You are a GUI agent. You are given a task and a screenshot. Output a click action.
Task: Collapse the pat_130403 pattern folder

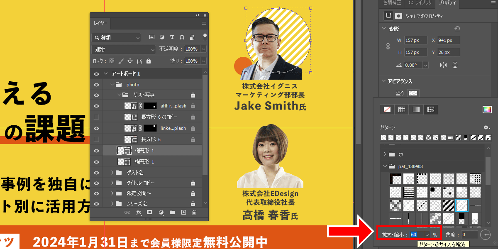click(385, 166)
